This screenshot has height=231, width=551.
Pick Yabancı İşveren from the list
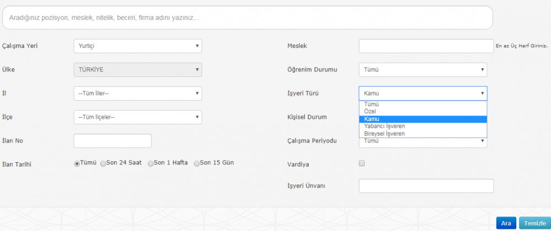(423, 126)
